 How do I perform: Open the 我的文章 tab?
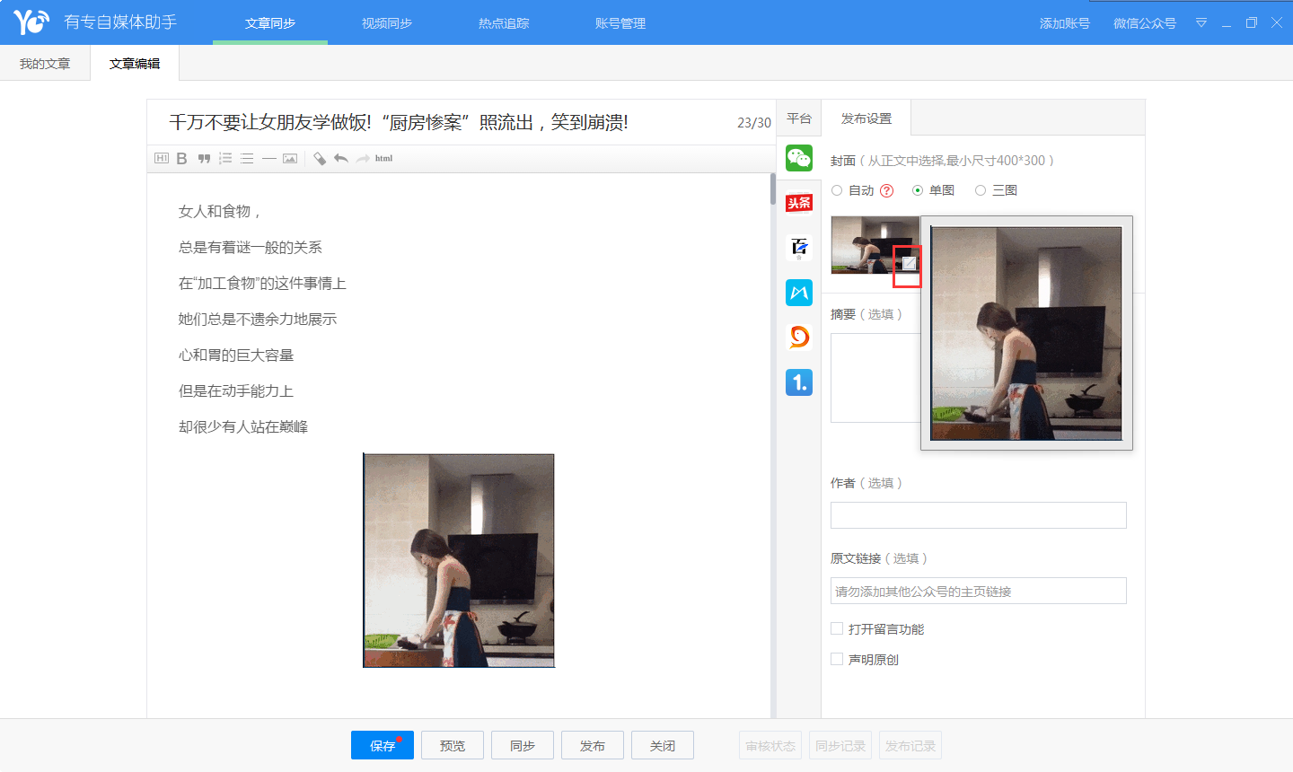click(45, 64)
